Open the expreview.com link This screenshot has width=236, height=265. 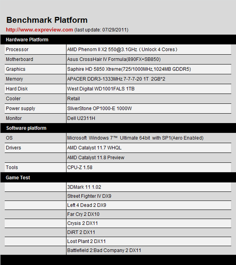(x=40, y=30)
